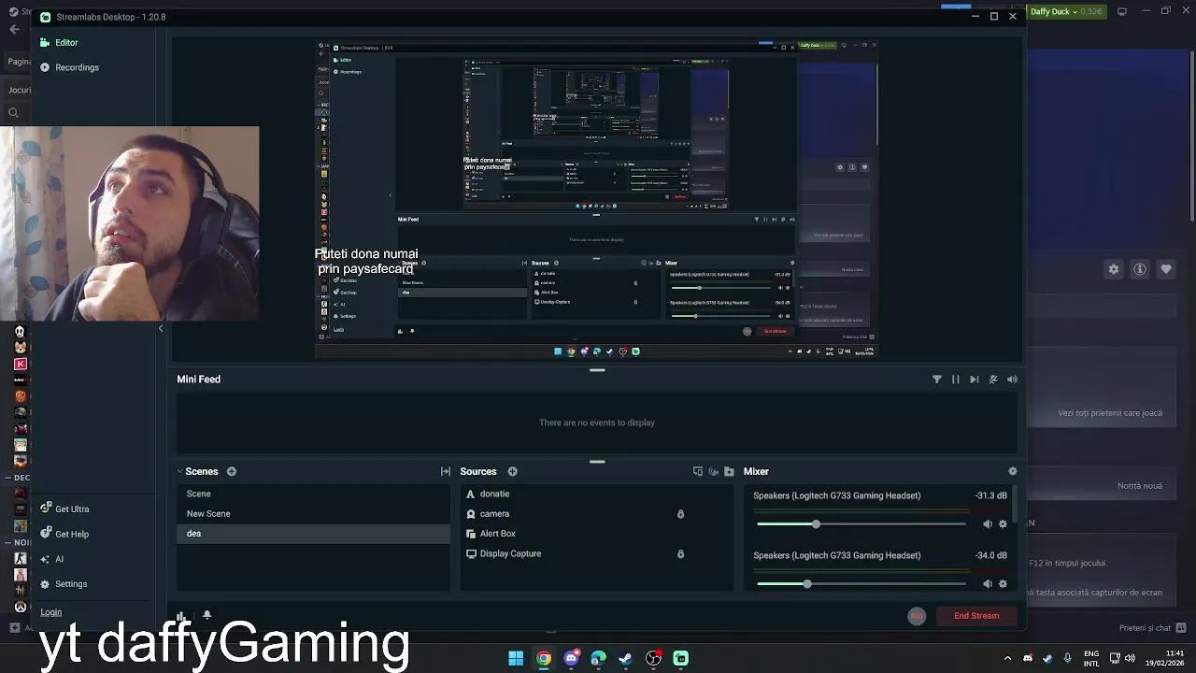Click Get Ultra in the sidebar

[64, 509]
